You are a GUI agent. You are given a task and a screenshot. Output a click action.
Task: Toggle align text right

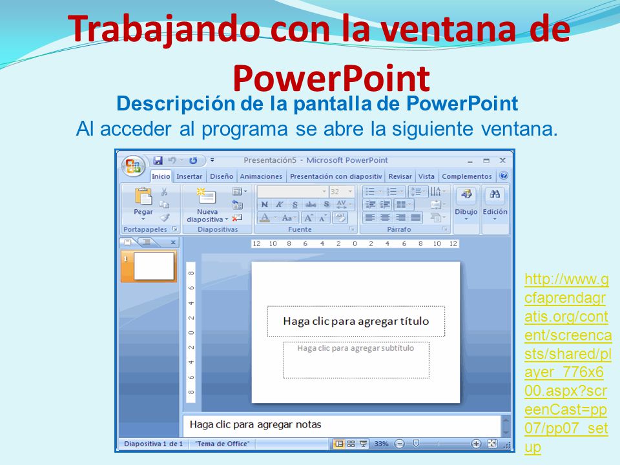(400, 218)
